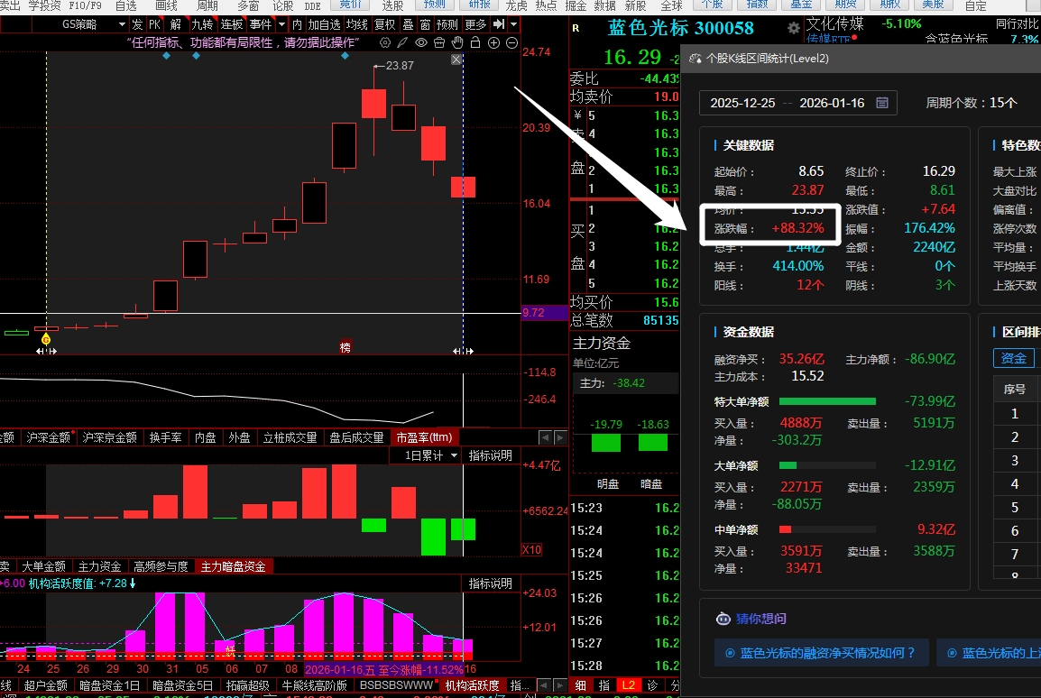1041x698 pixels.
Task: Open the 周期 menu
Action: (x=207, y=5)
